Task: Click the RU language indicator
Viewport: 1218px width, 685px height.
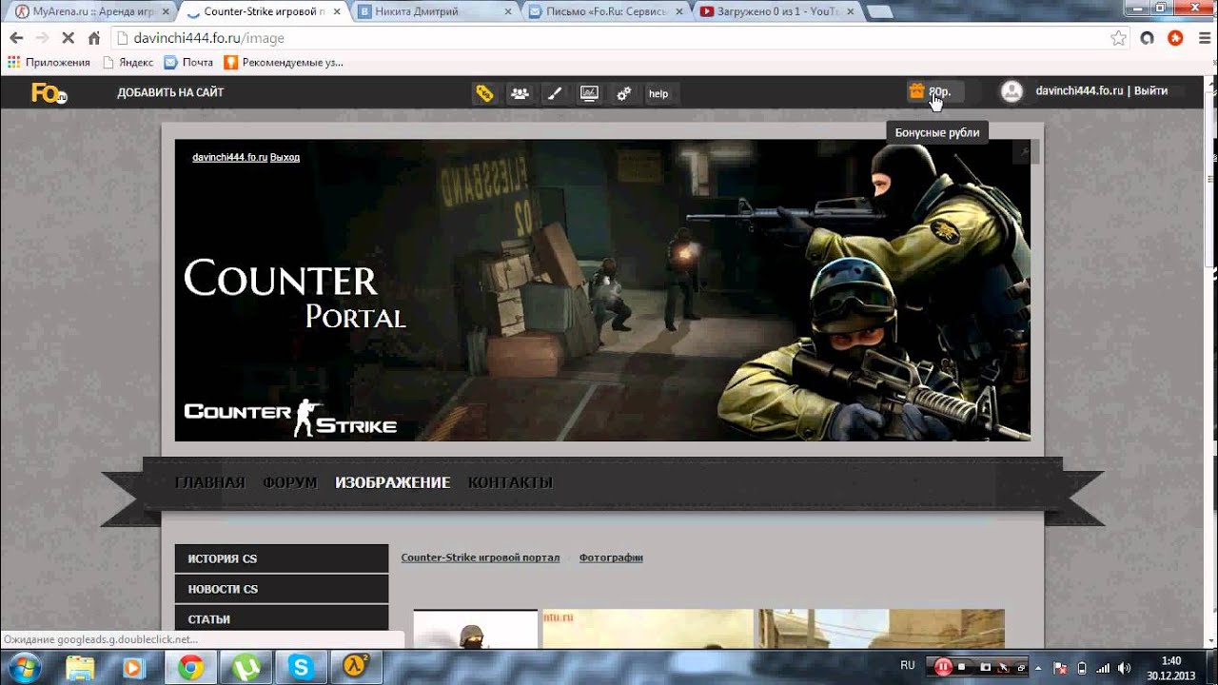Action: [x=908, y=665]
